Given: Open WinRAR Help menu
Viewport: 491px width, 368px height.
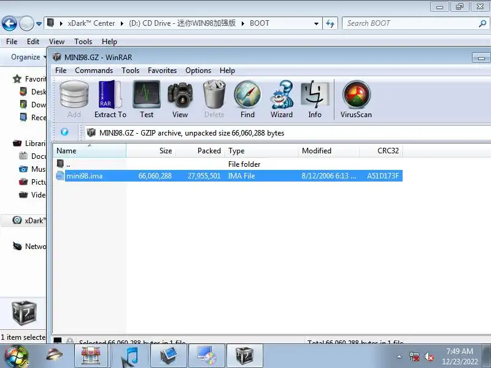Looking at the screenshot, I should click(x=227, y=71).
